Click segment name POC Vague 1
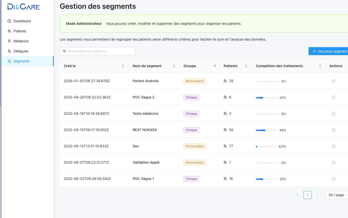 tap(143, 179)
